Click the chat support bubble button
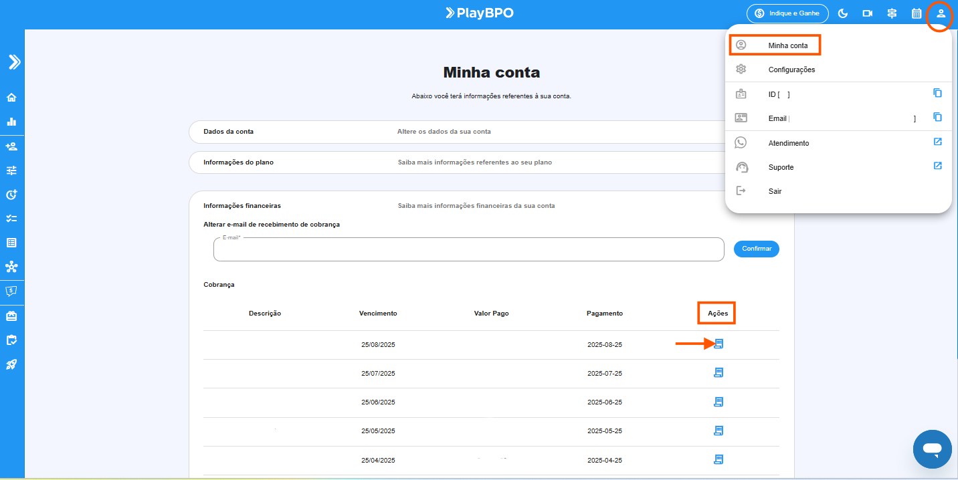 coord(932,449)
